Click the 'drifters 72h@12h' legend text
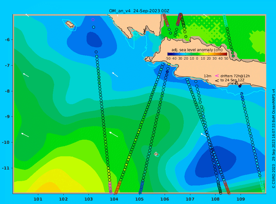The width and height of the screenshot is (276, 204). pos(235,76)
